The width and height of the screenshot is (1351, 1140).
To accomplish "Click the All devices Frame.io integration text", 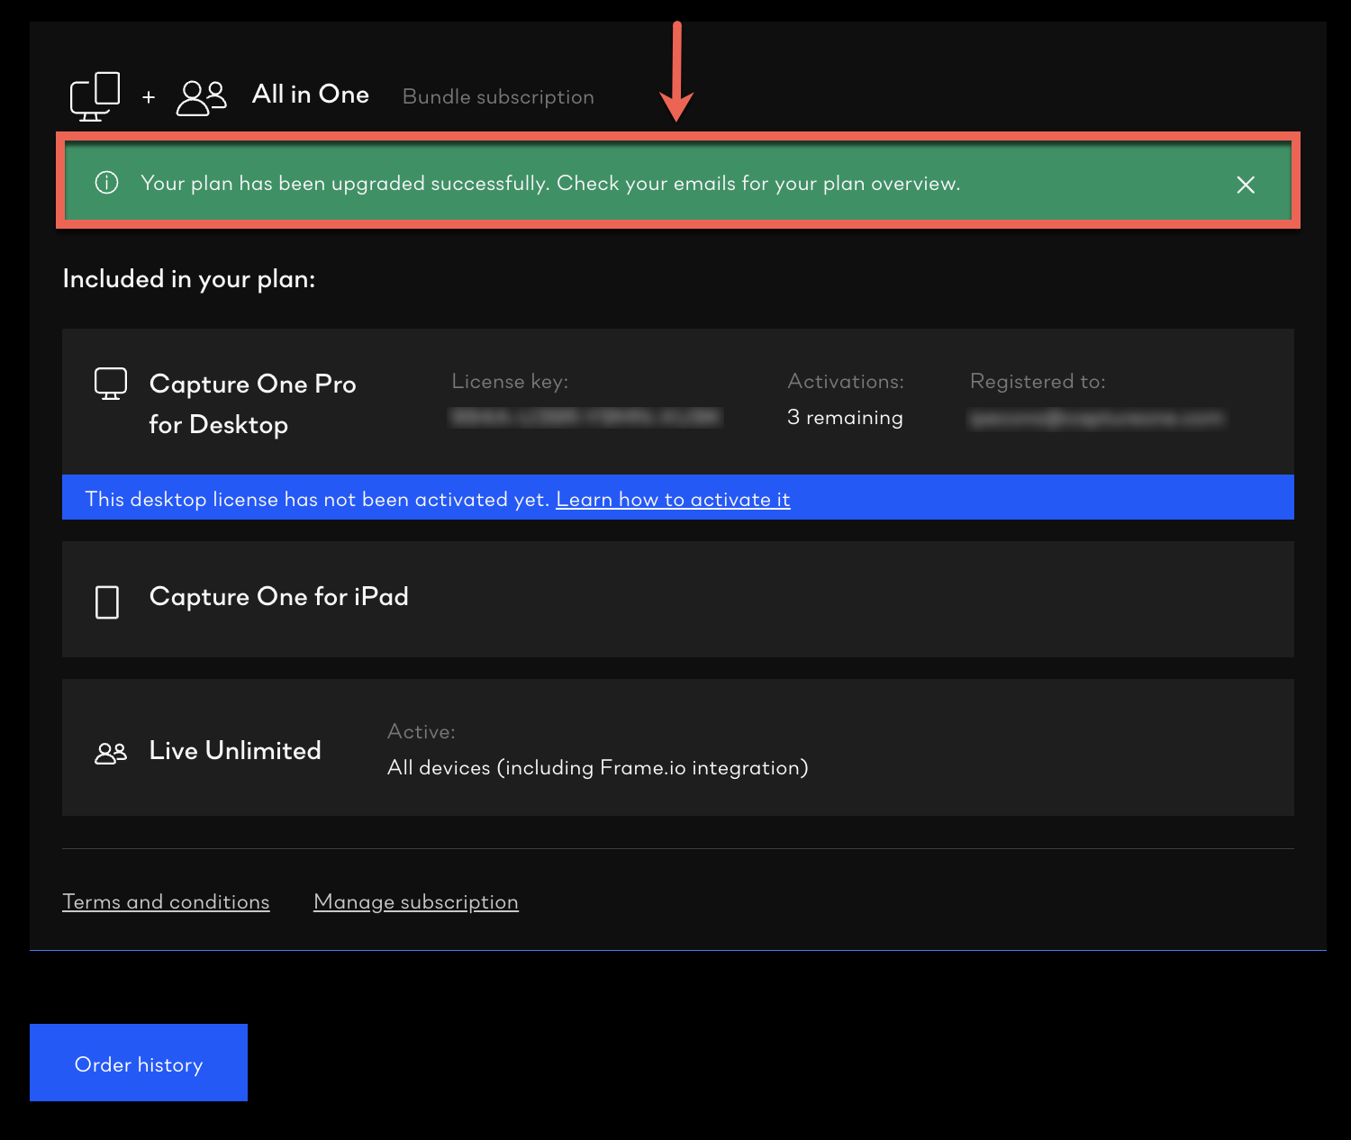I will [598, 768].
